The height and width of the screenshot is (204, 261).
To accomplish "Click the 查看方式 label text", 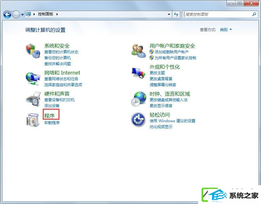I will 208,30.
